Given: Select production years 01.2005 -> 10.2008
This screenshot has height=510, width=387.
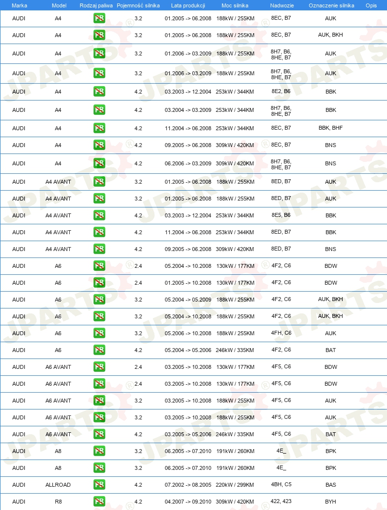Looking at the screenshot, I should point(188,283).
